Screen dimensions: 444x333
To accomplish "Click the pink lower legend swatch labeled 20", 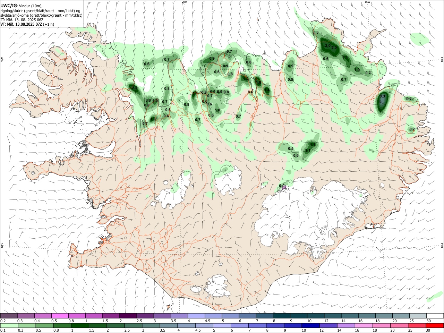I will [x=400, y=325].
